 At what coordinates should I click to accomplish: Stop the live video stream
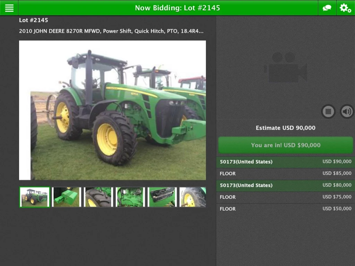(328, 111)
